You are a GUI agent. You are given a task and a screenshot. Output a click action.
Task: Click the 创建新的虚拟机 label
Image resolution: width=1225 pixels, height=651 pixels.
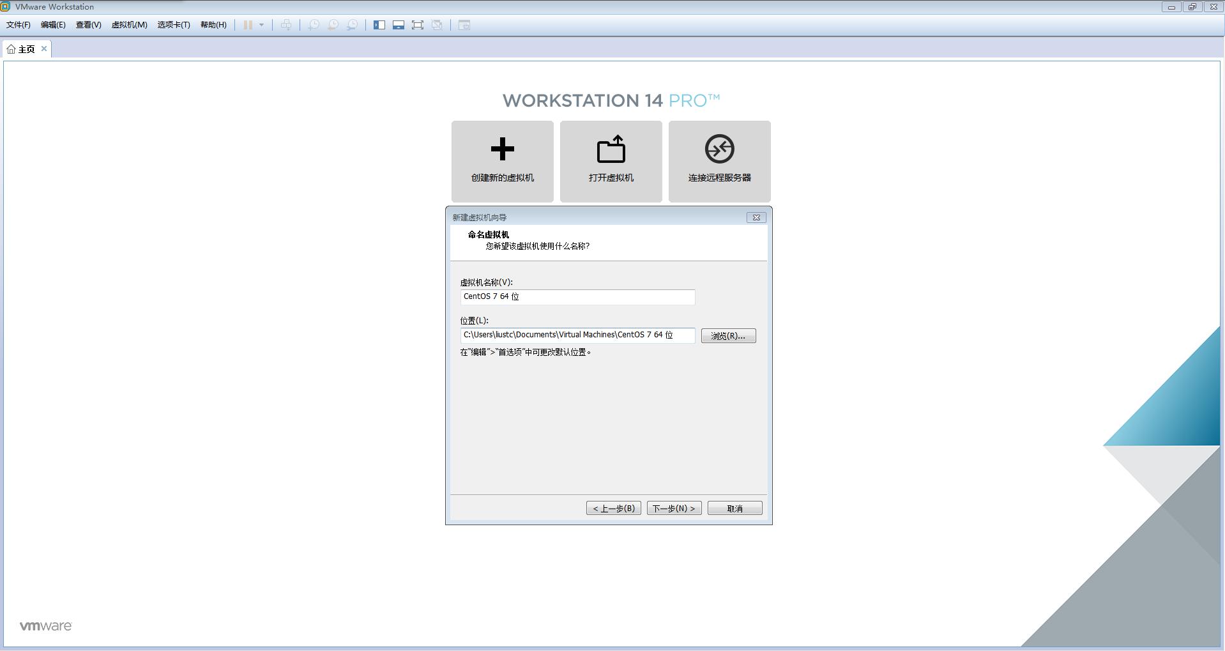coord(503,178)
